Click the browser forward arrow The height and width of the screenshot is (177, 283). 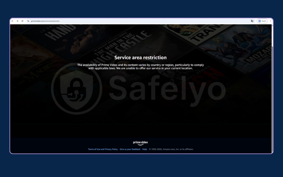pos(17,21)
